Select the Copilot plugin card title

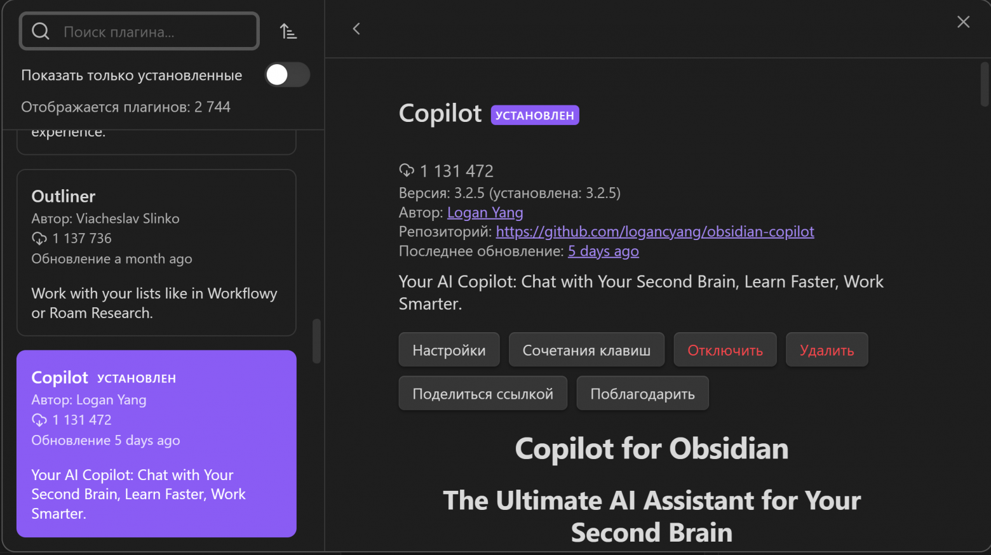pyautogui.click(x=60, y=378)
